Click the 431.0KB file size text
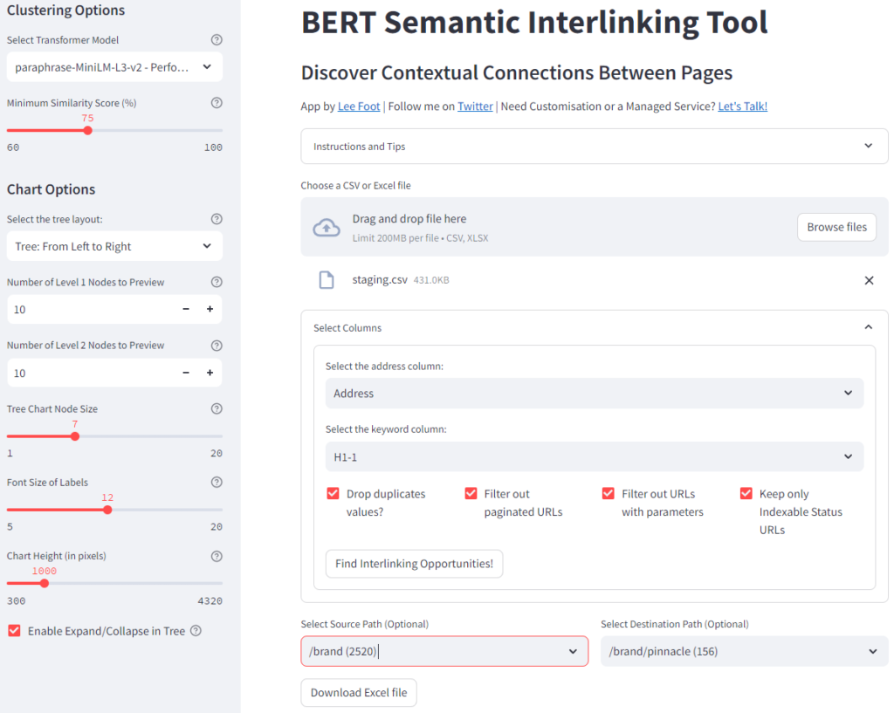 tap(431, 280)
